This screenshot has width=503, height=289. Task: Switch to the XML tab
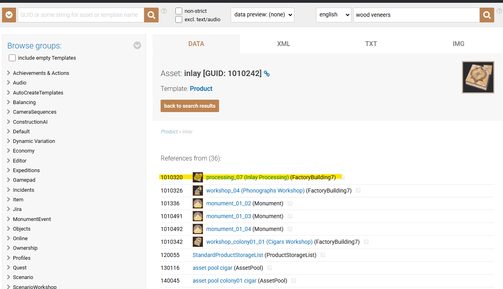click(x=284, y=44)
